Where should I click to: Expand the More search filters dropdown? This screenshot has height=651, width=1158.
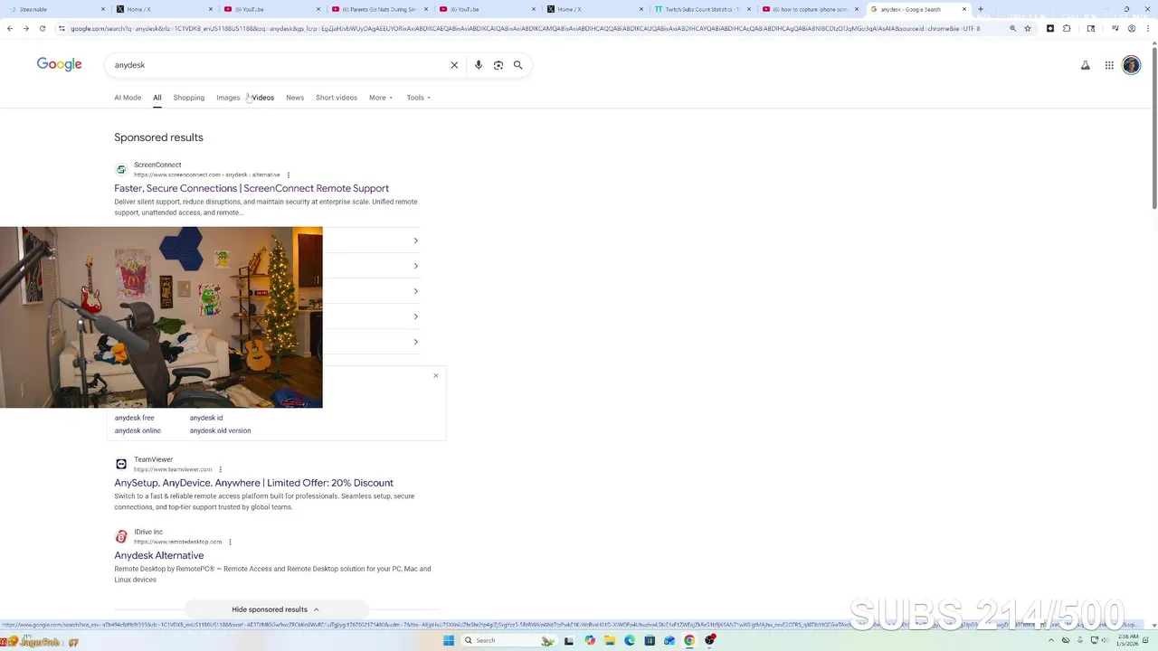click(x=381, y=98)
